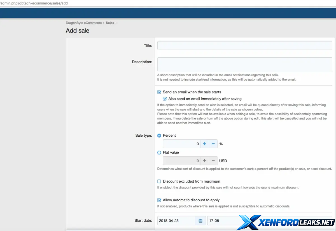Go to Sales breadcrumb link
The width and height of the screenshot is (336, 231).
pos(110,23)
